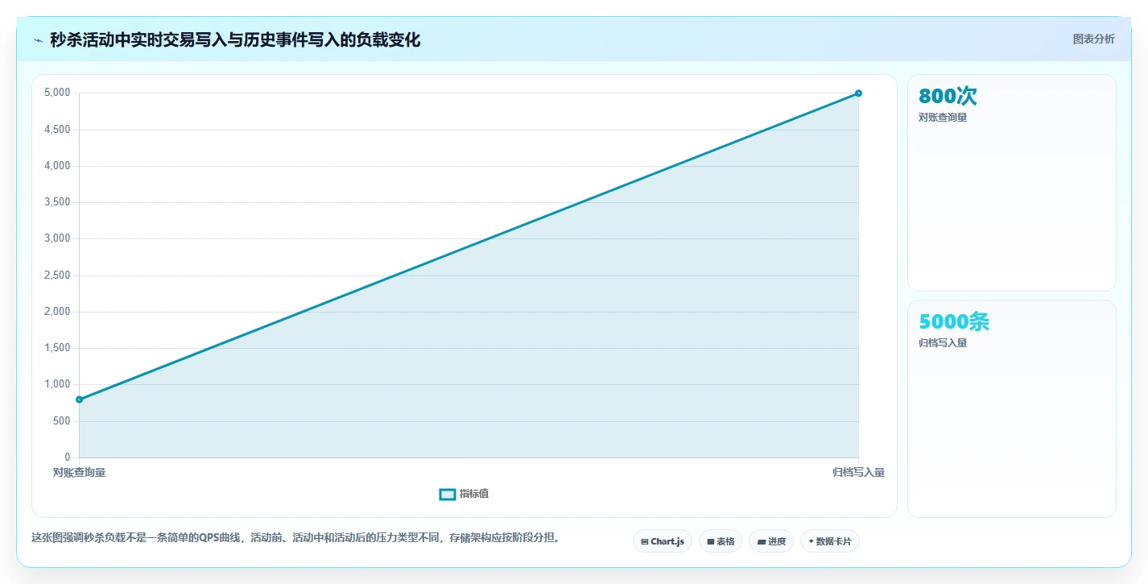Select the 表格 tag
The image size is (1148, 584).
[721, 541]
